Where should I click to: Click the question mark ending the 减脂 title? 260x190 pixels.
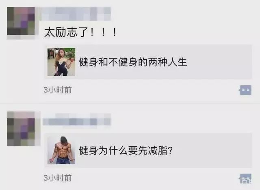pos(170,150)
